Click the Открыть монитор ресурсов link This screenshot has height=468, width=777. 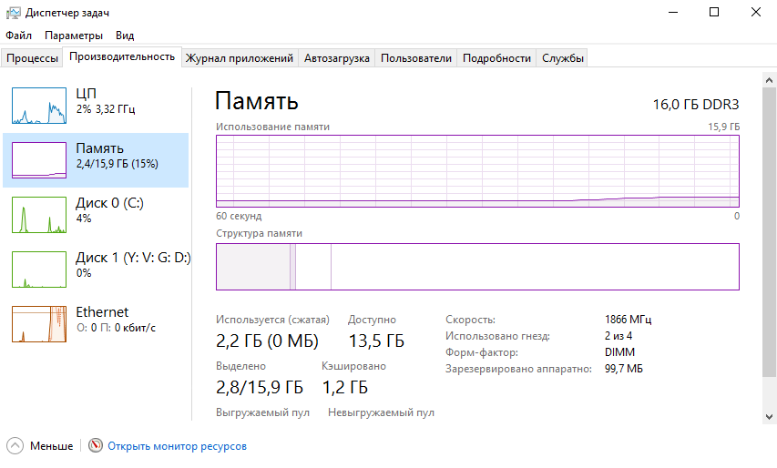pos(177,446)
